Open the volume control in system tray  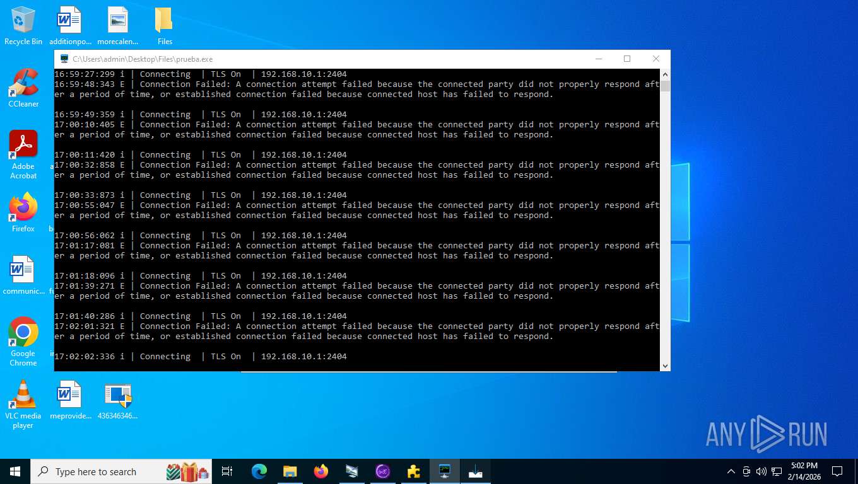761,471
